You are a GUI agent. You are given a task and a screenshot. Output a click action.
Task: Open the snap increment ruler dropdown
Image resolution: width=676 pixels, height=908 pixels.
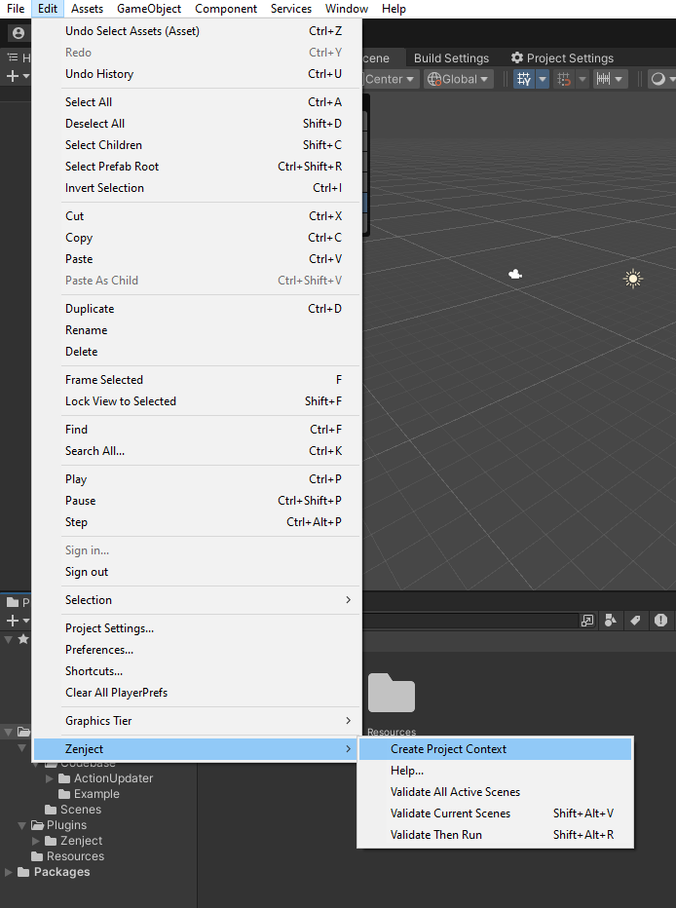tap(610, 79)
